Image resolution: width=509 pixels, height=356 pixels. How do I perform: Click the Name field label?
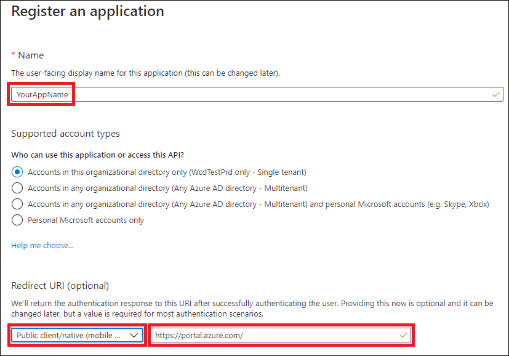(31, 55)
